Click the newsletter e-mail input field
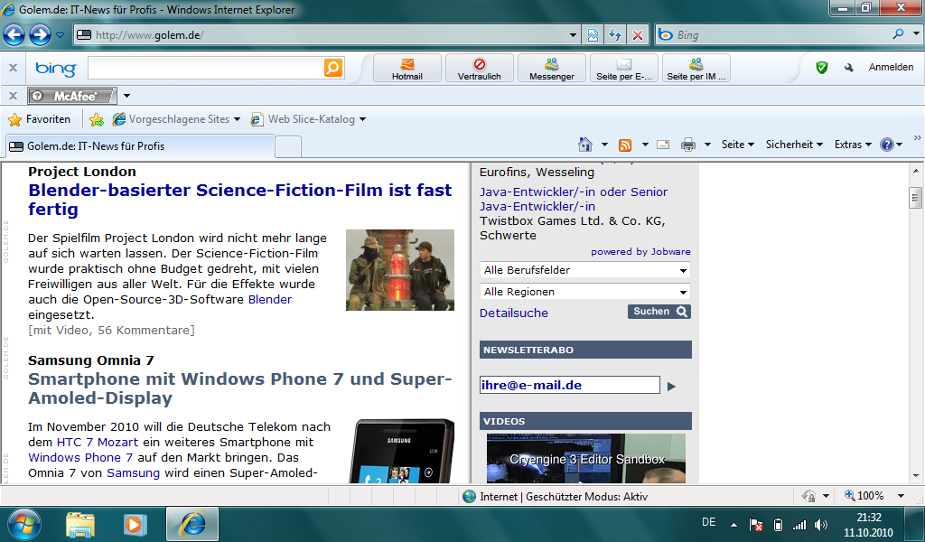Image resolution: width=925 pixels, height=542 pixels. tap(569, 385)
